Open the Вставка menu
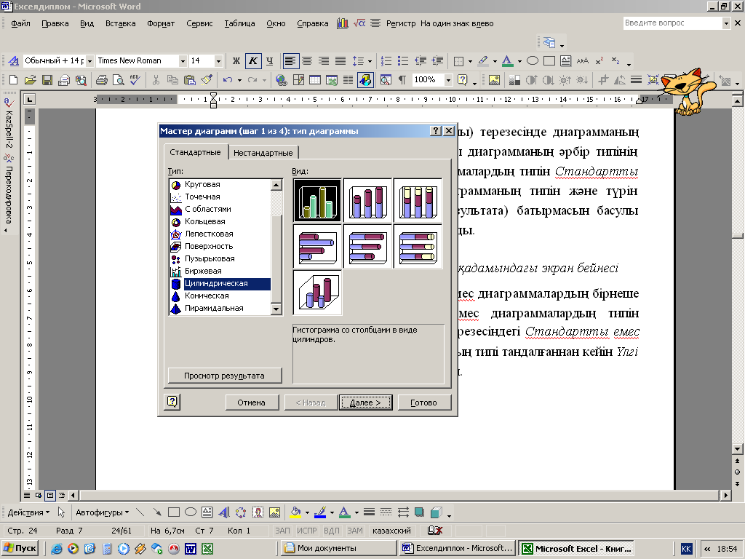 (120, 23)
